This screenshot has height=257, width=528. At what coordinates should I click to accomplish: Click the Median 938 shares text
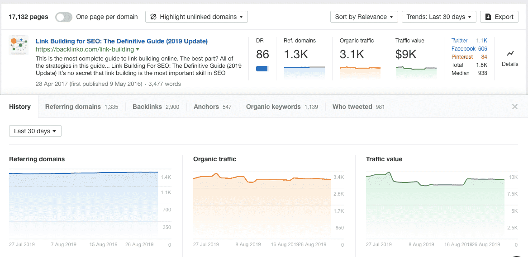(469, 73)
